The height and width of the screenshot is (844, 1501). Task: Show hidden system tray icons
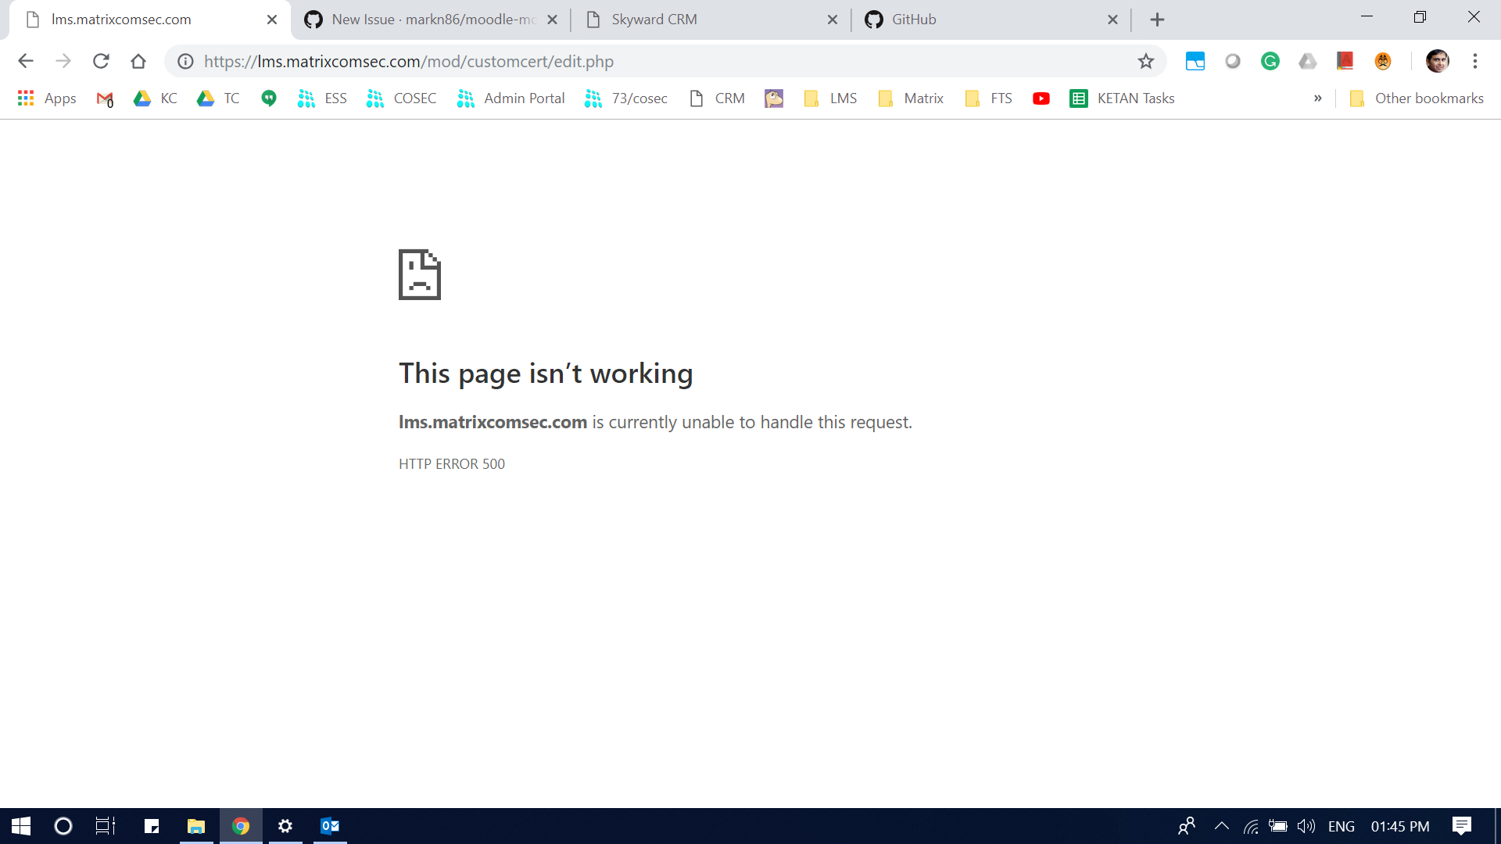click(x=1221, y=826)
